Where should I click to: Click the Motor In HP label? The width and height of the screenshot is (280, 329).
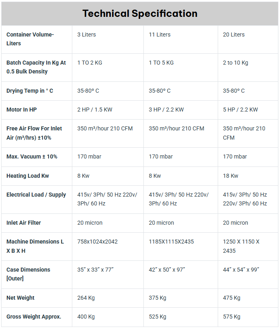[x=22, y=110]
